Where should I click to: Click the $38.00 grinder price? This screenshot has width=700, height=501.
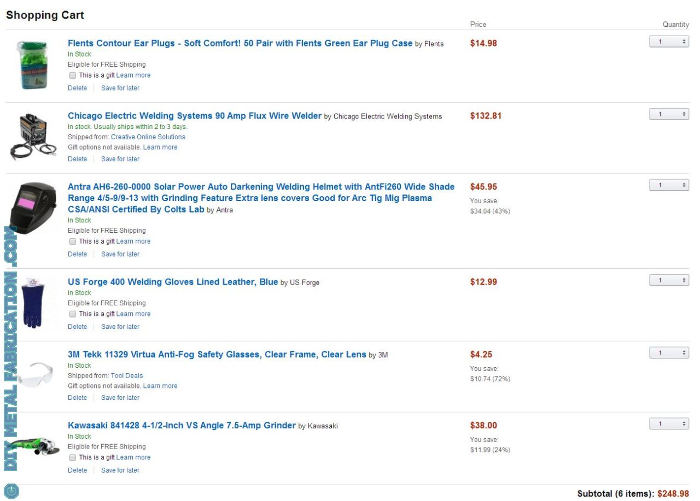[x=483, y=426]
